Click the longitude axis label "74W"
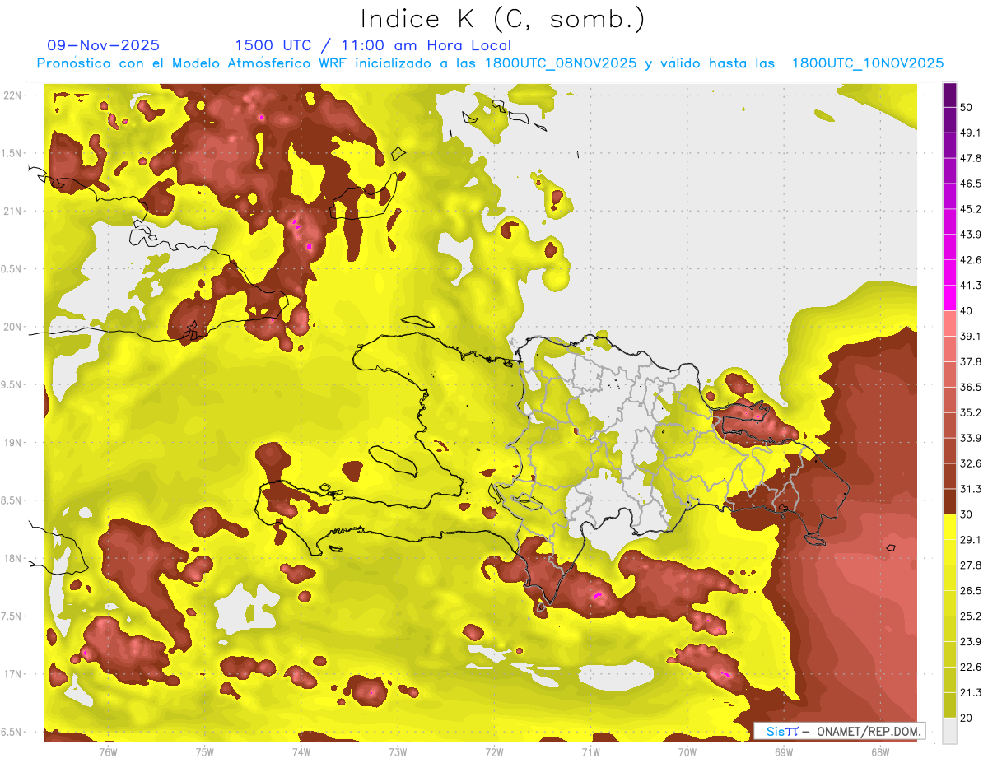This screenshot has height=763, width=988. (x=301, y=752)
